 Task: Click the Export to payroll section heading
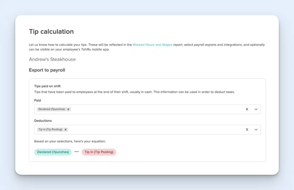47,70
